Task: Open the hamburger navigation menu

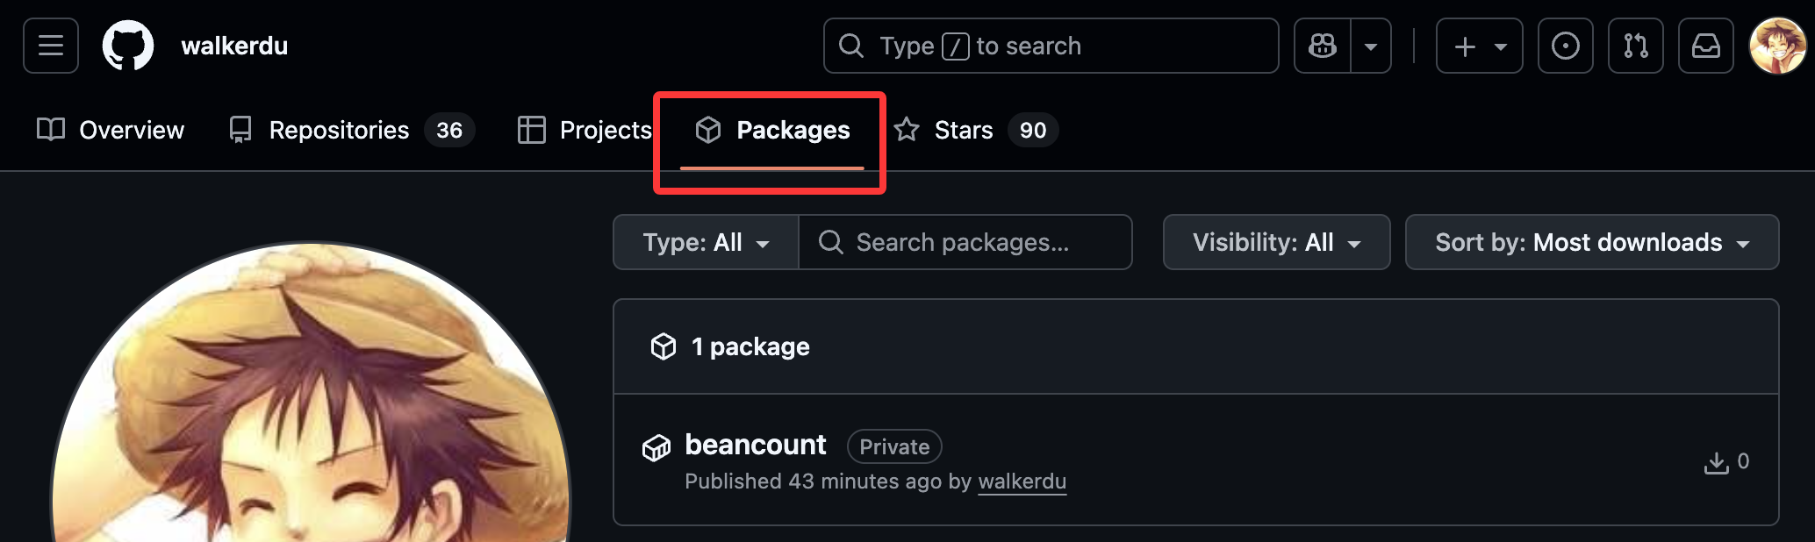Action: coord(51,46)
